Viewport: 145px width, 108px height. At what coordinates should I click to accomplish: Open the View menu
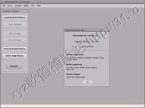click(33, 6)
